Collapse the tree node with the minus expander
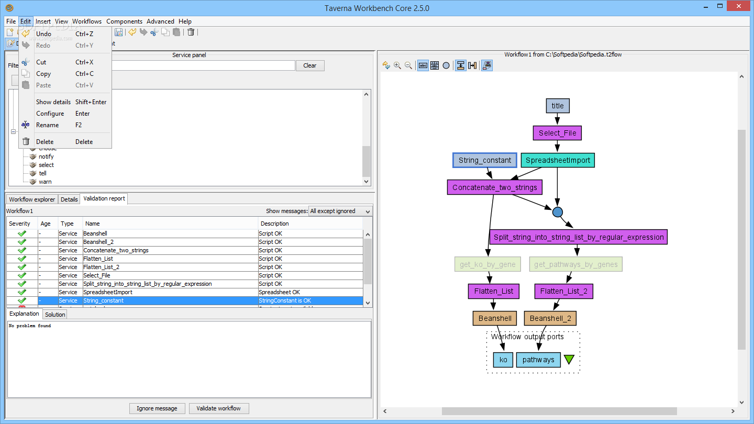Viewport: 754px width, 424px height. tap(14, 132)
